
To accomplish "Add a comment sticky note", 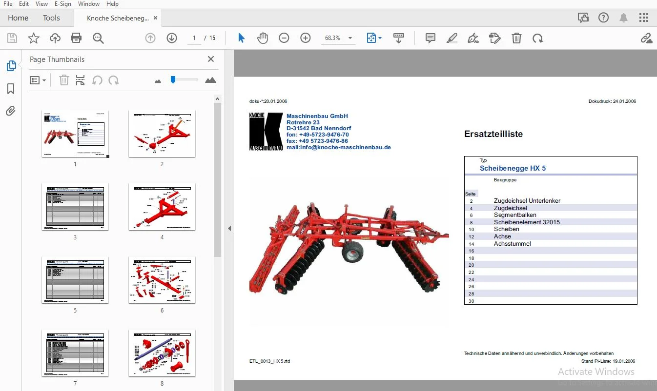I will pyautogui.click(x=430, y=38).
